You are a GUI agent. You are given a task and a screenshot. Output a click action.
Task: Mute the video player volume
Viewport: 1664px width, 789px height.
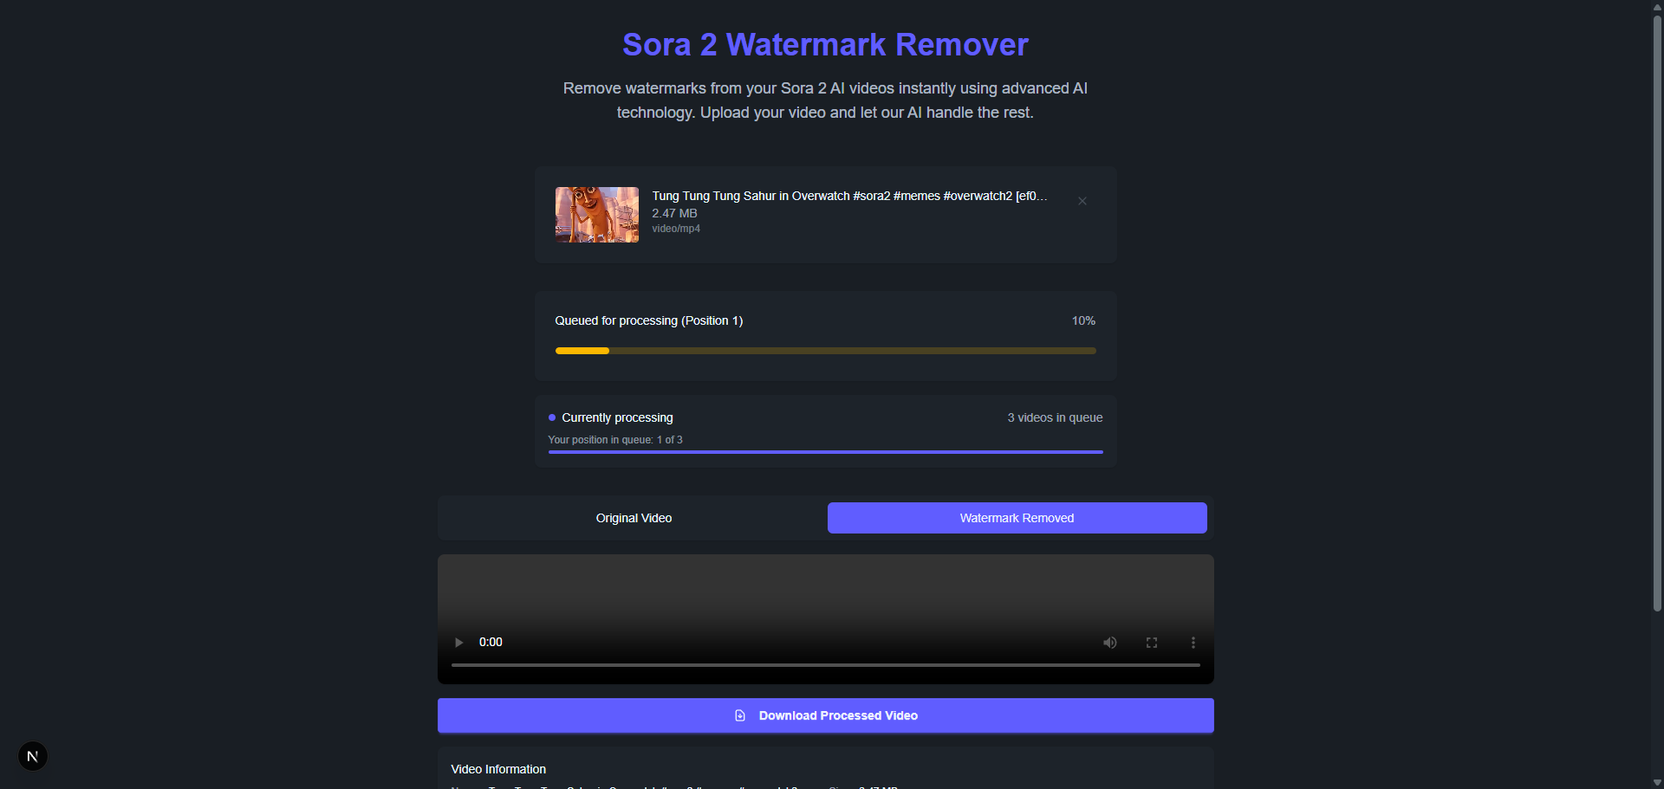[x=1109, y=643]
